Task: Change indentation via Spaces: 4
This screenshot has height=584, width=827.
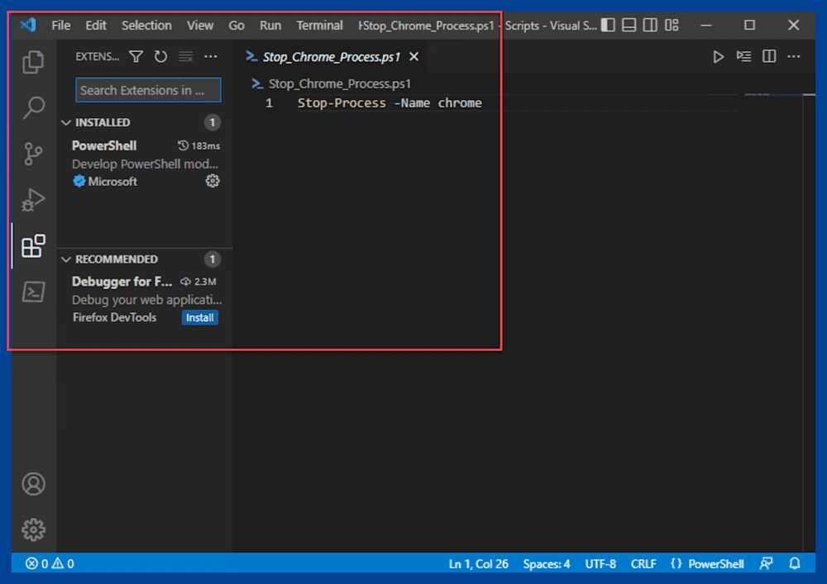Action: click(547, 564)
